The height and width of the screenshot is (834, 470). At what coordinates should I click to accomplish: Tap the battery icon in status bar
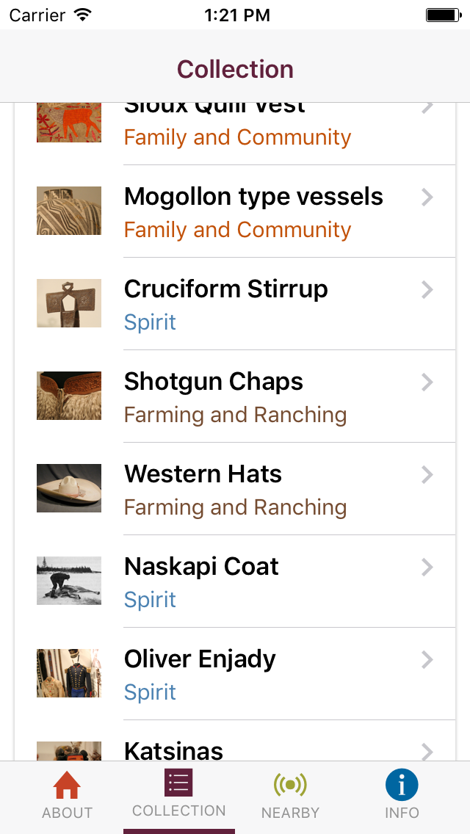[x=443, y=15]
